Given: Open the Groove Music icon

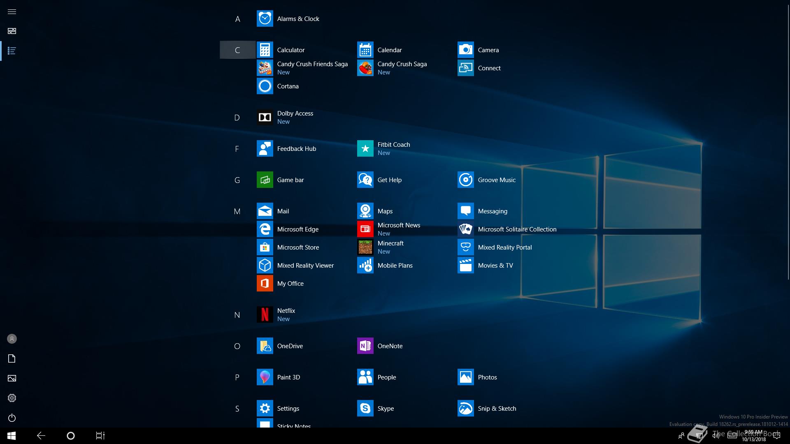Looking at the screenshot, I should [465, 180].
